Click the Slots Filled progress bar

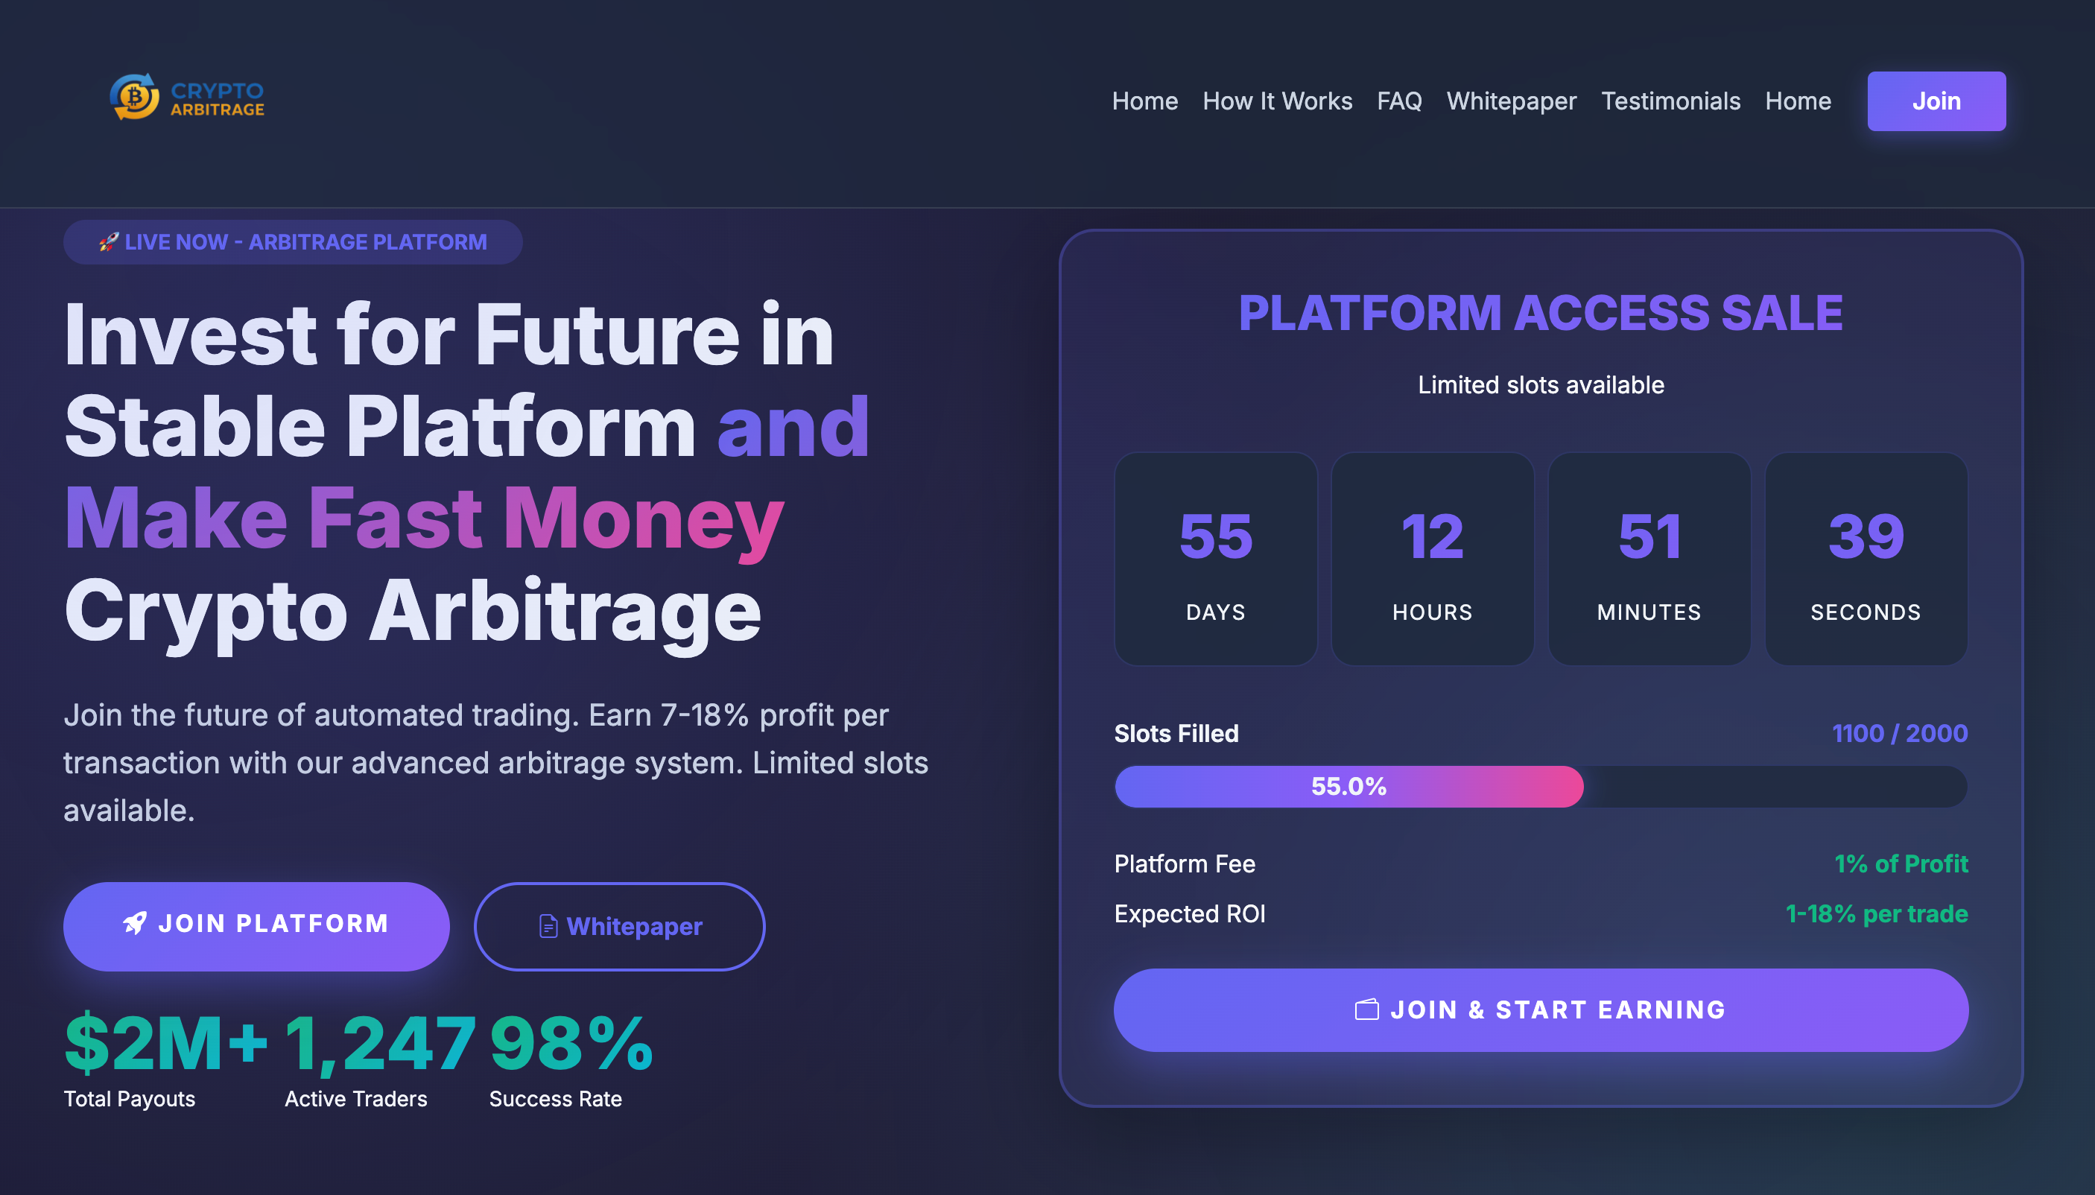1540,786
